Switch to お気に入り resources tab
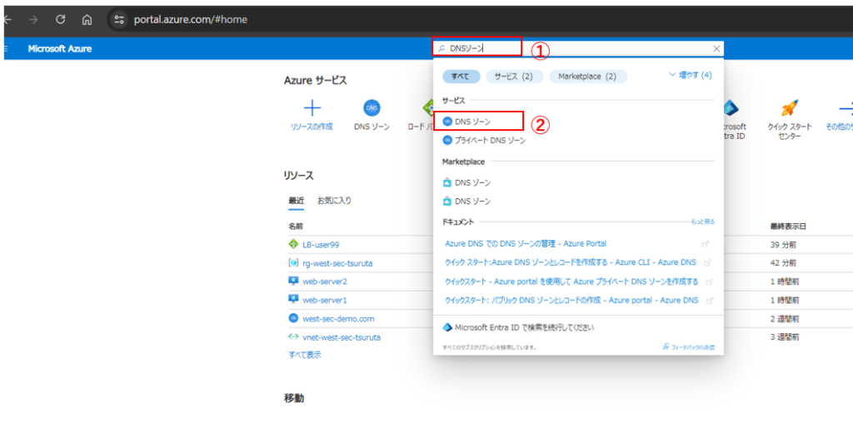The height and width of the screenshot is (448, 853). pos(334,201)
